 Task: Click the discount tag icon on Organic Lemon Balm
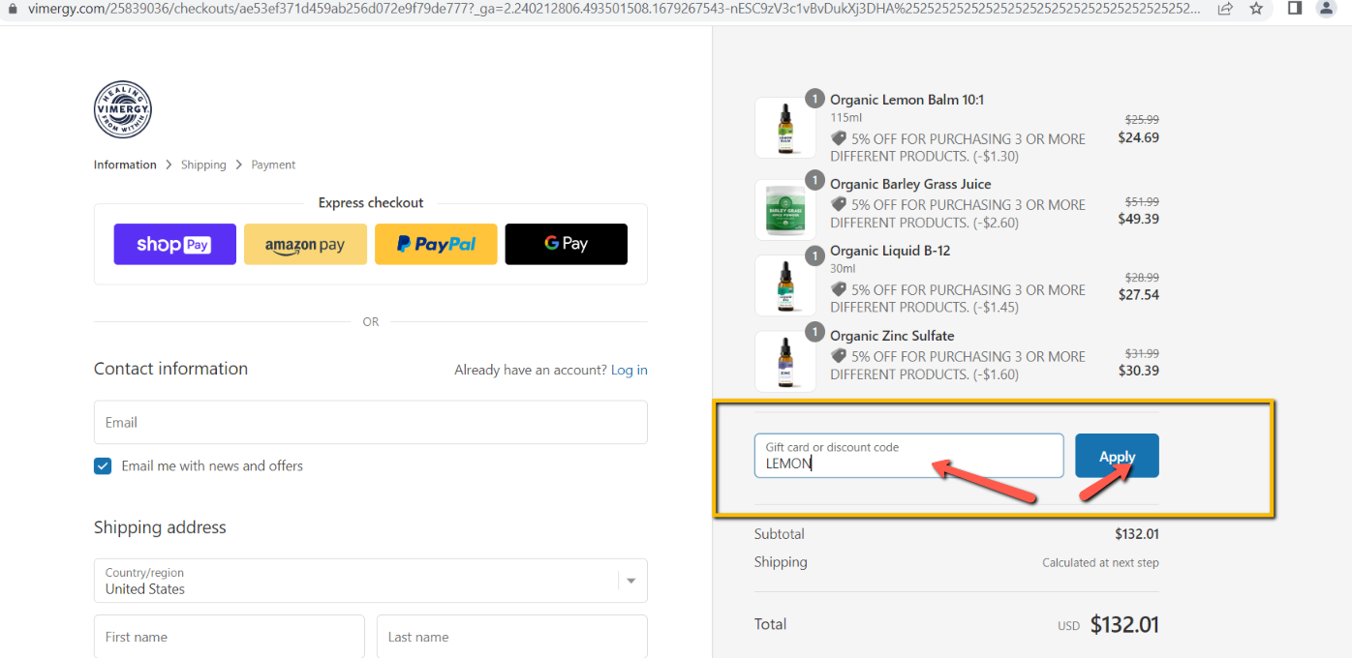pos(839,138)
